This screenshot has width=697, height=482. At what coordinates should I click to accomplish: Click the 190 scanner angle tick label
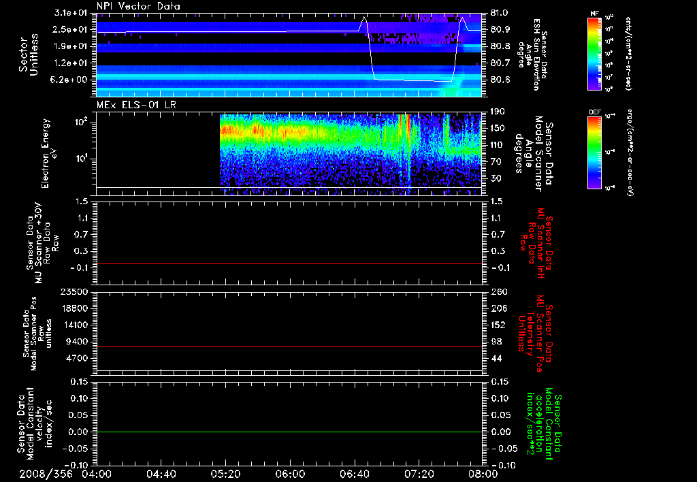coord(498,112)
